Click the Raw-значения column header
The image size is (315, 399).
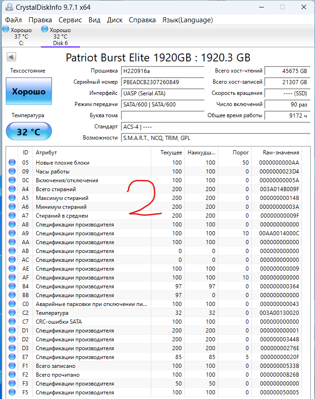click(276, 153)
